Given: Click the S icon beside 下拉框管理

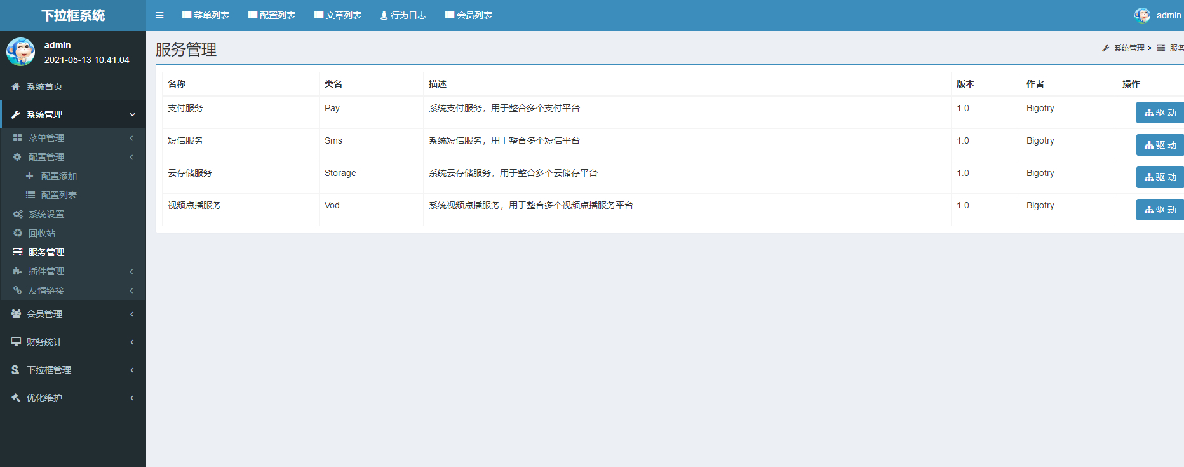Looking at the screenshot, I should click(x=15, y=370).
